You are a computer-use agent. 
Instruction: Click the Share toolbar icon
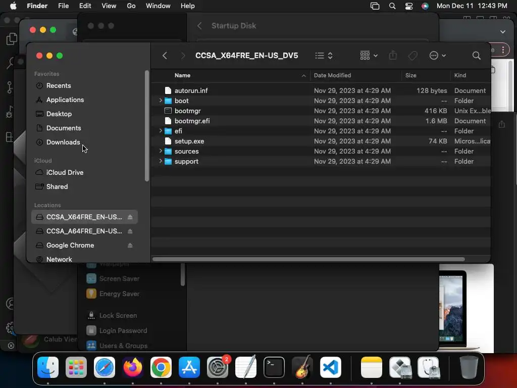click(x=393, y=56)
